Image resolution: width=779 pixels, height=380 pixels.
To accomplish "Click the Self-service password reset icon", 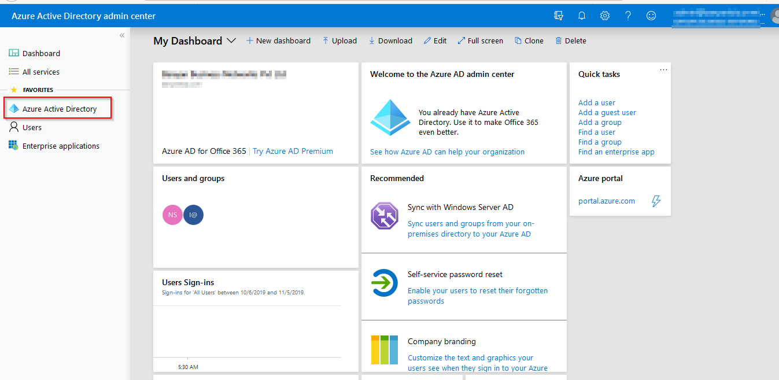I will (385, 283).
